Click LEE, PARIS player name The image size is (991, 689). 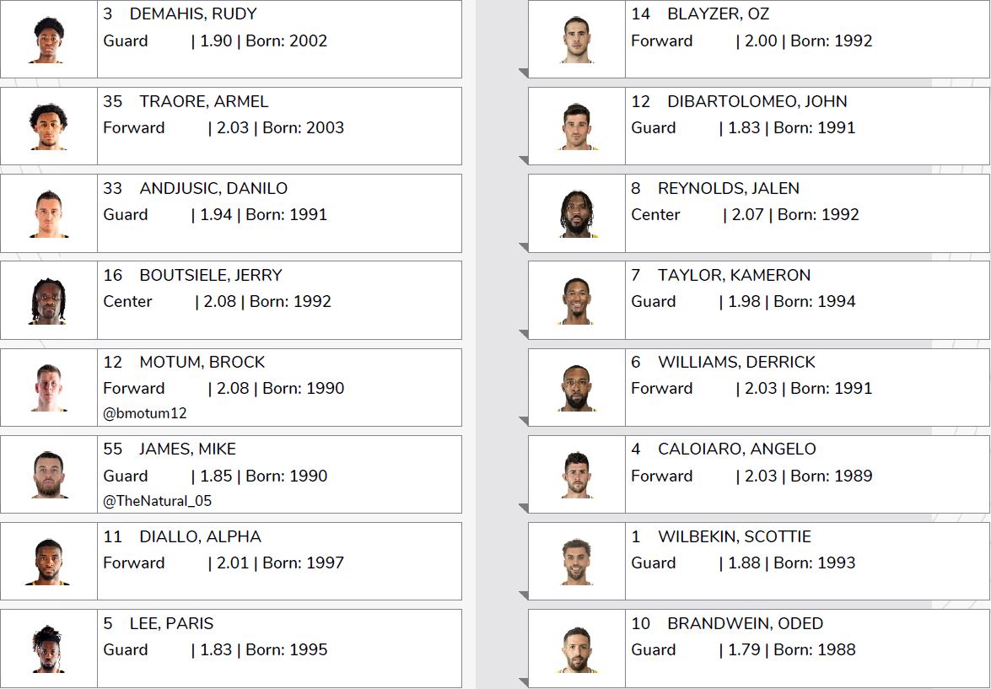pos(171,623)
